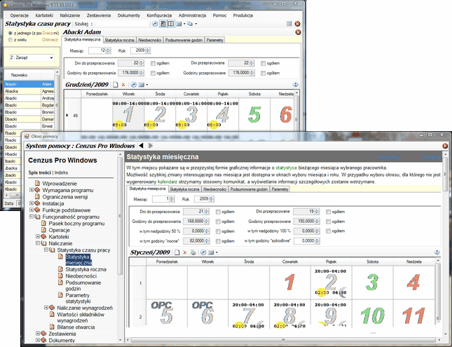Click the red delete X icon beside Grudzień/2009
The width and height of the screenshot is (452, 347).
click(123, 85)
